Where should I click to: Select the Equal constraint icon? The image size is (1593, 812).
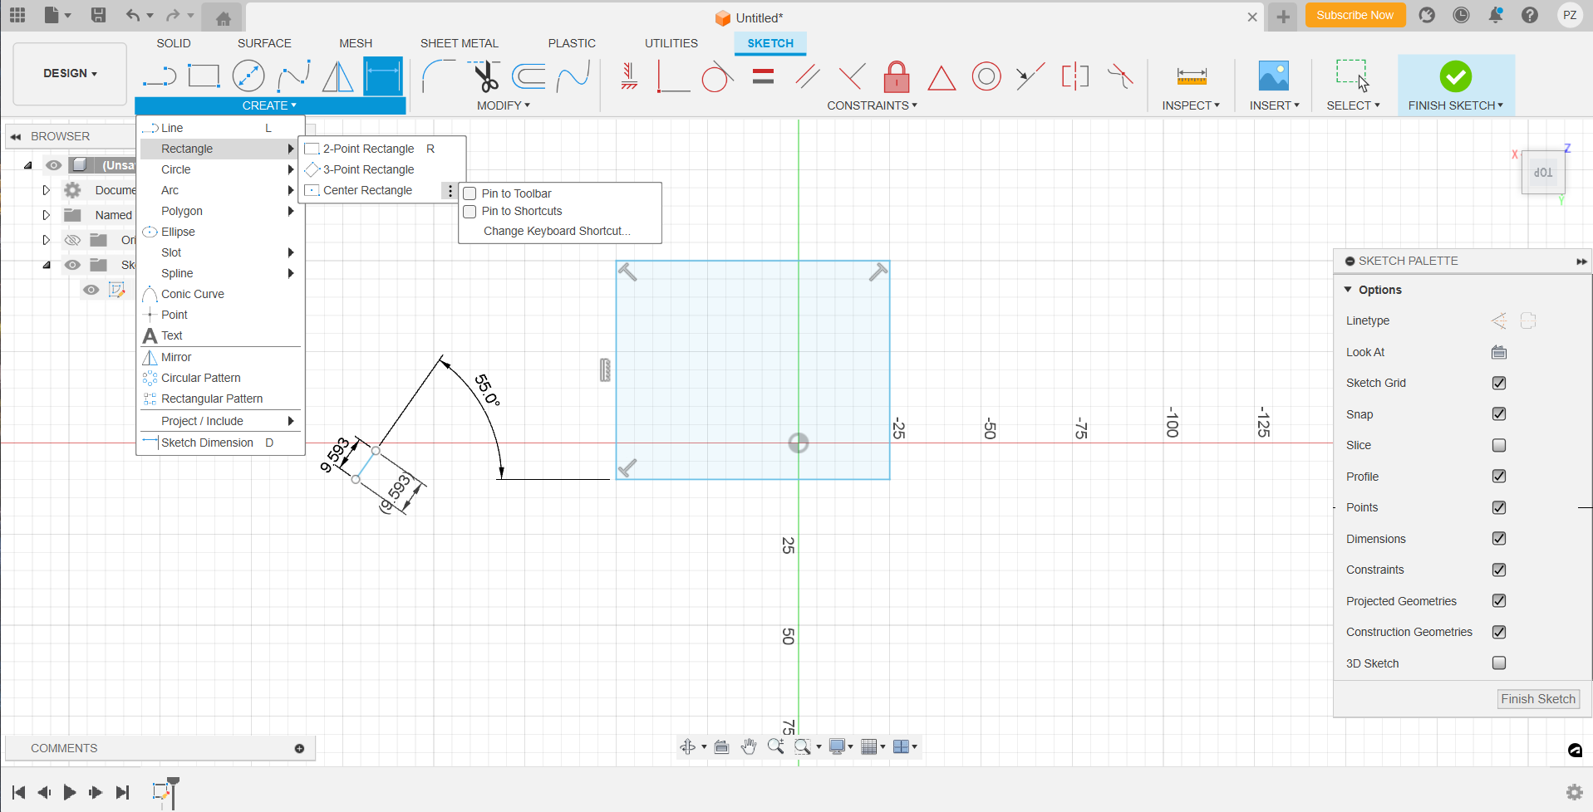[x=763, y=77]
